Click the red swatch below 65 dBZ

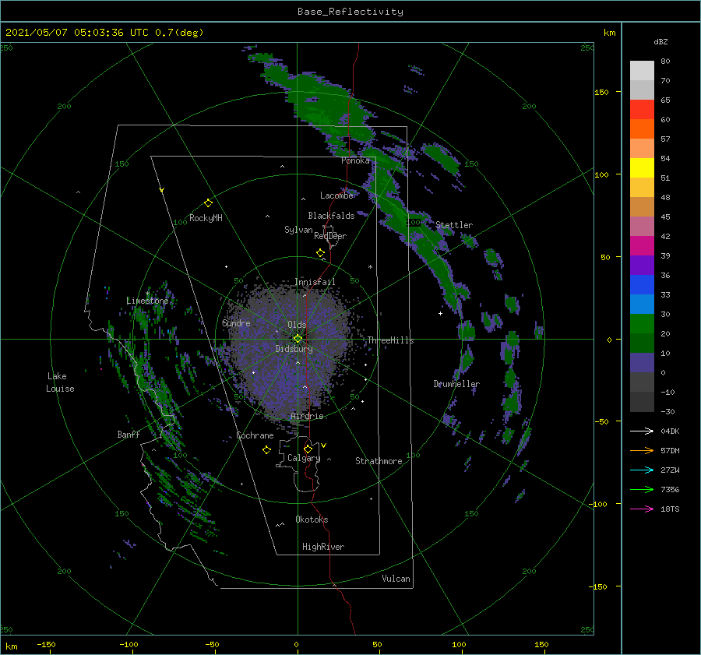[x=642, y=110]
